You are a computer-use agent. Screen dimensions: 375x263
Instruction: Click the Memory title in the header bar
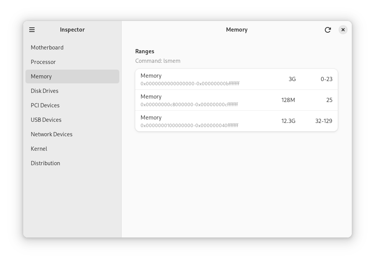coord(236,30)
